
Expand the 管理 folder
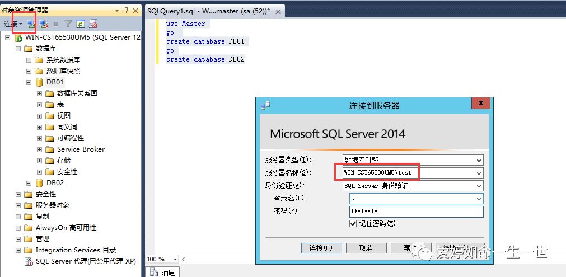click(x=18, y=239)
